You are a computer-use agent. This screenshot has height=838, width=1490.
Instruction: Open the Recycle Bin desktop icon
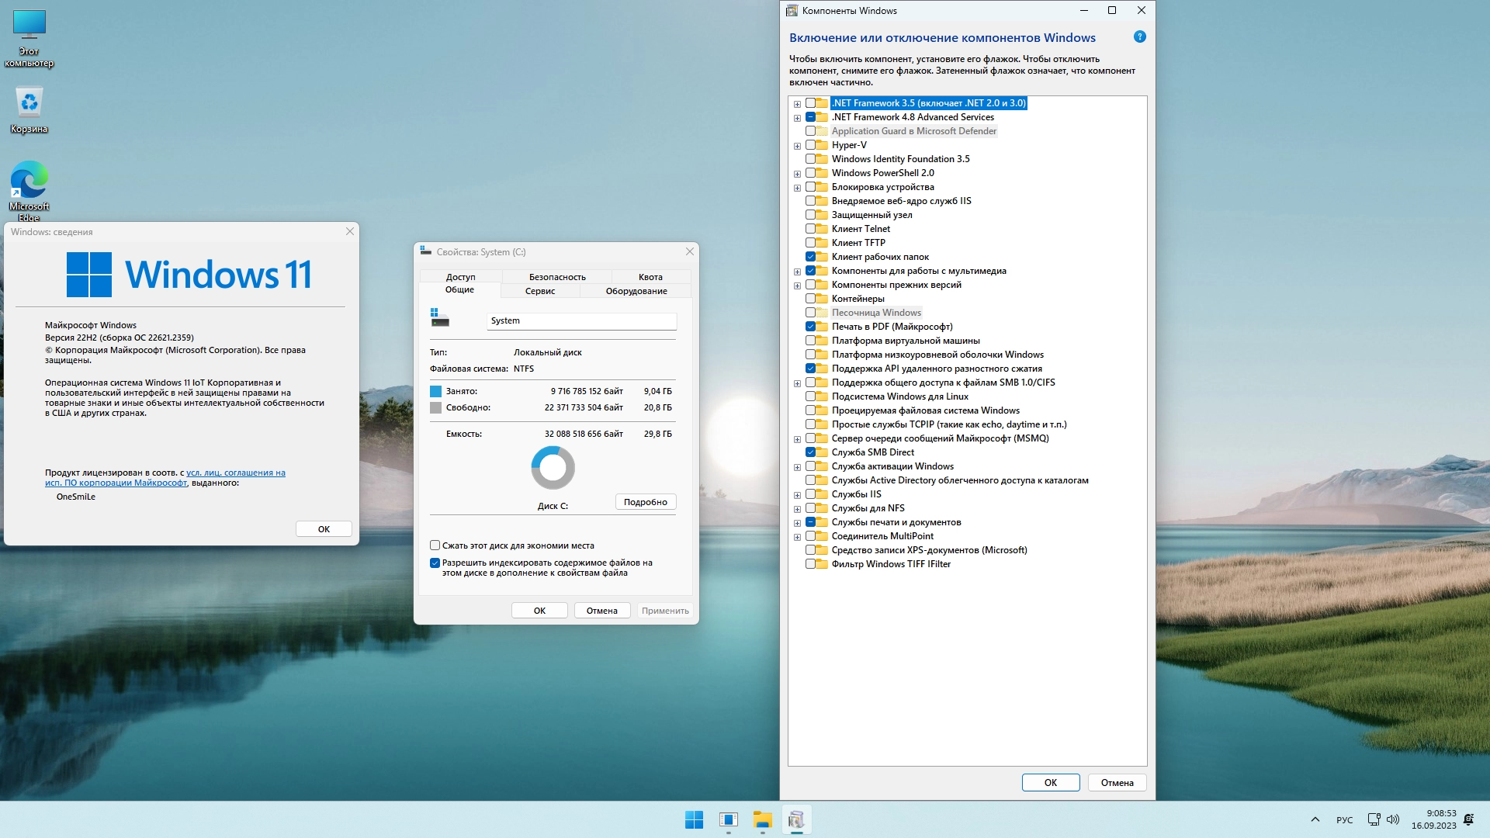pos(29,104)
